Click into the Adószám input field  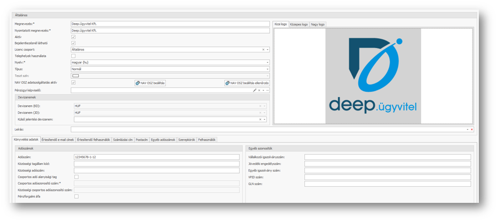[156, 157]
